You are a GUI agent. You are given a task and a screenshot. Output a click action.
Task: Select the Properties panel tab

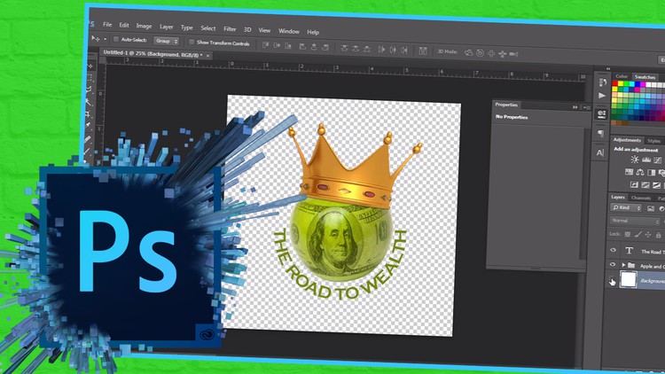(506, 105)
